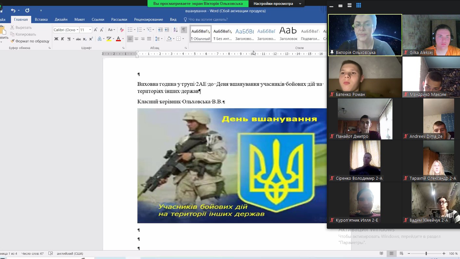Redo the action in Word's quick access toolbar
The width and height of the screenshot is (460, 259).
(x=27, y=11)
